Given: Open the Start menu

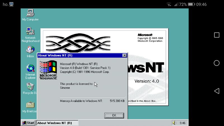Looking at the screenshot, I should (28, 123).
